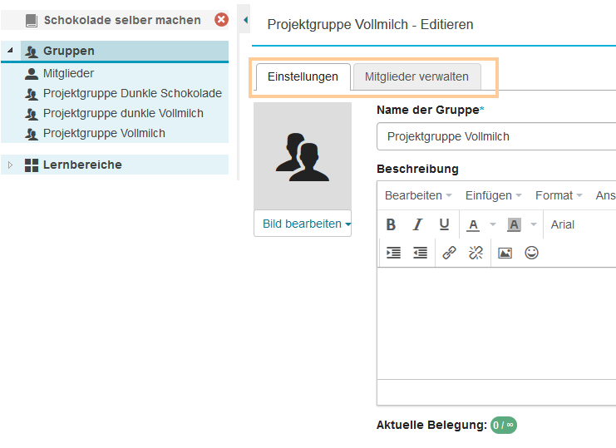Click the book icon beside the course title
The image size is (616, 448).
32,21
